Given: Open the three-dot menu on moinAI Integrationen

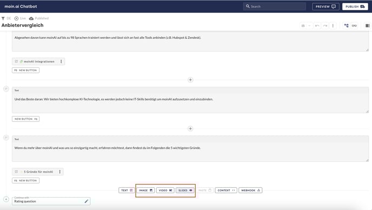Looking at the screenshot, I should pyautogui.click(x=61, y=62).
